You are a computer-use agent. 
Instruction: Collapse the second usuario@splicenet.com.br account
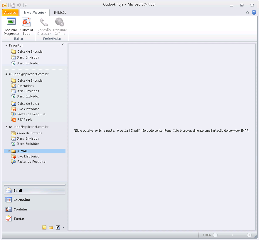pos(6,126)
